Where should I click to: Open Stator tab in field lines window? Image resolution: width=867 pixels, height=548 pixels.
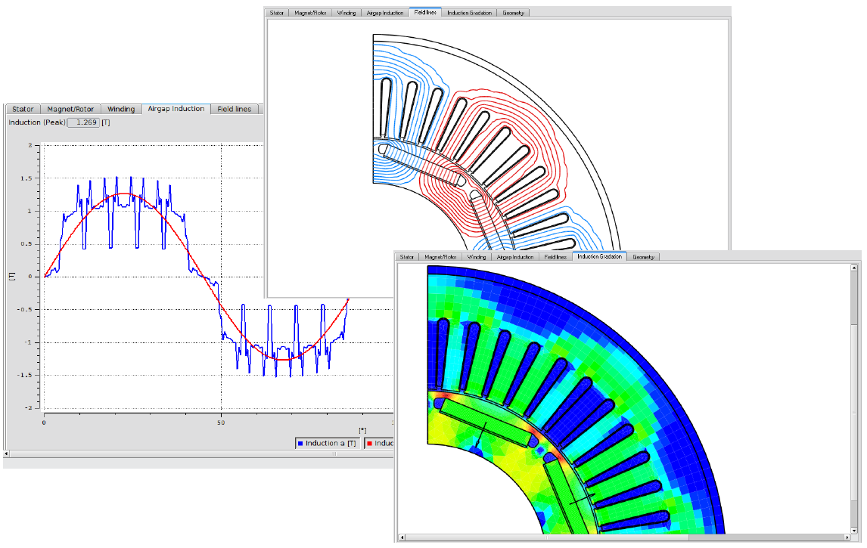(x=277, y=13)
